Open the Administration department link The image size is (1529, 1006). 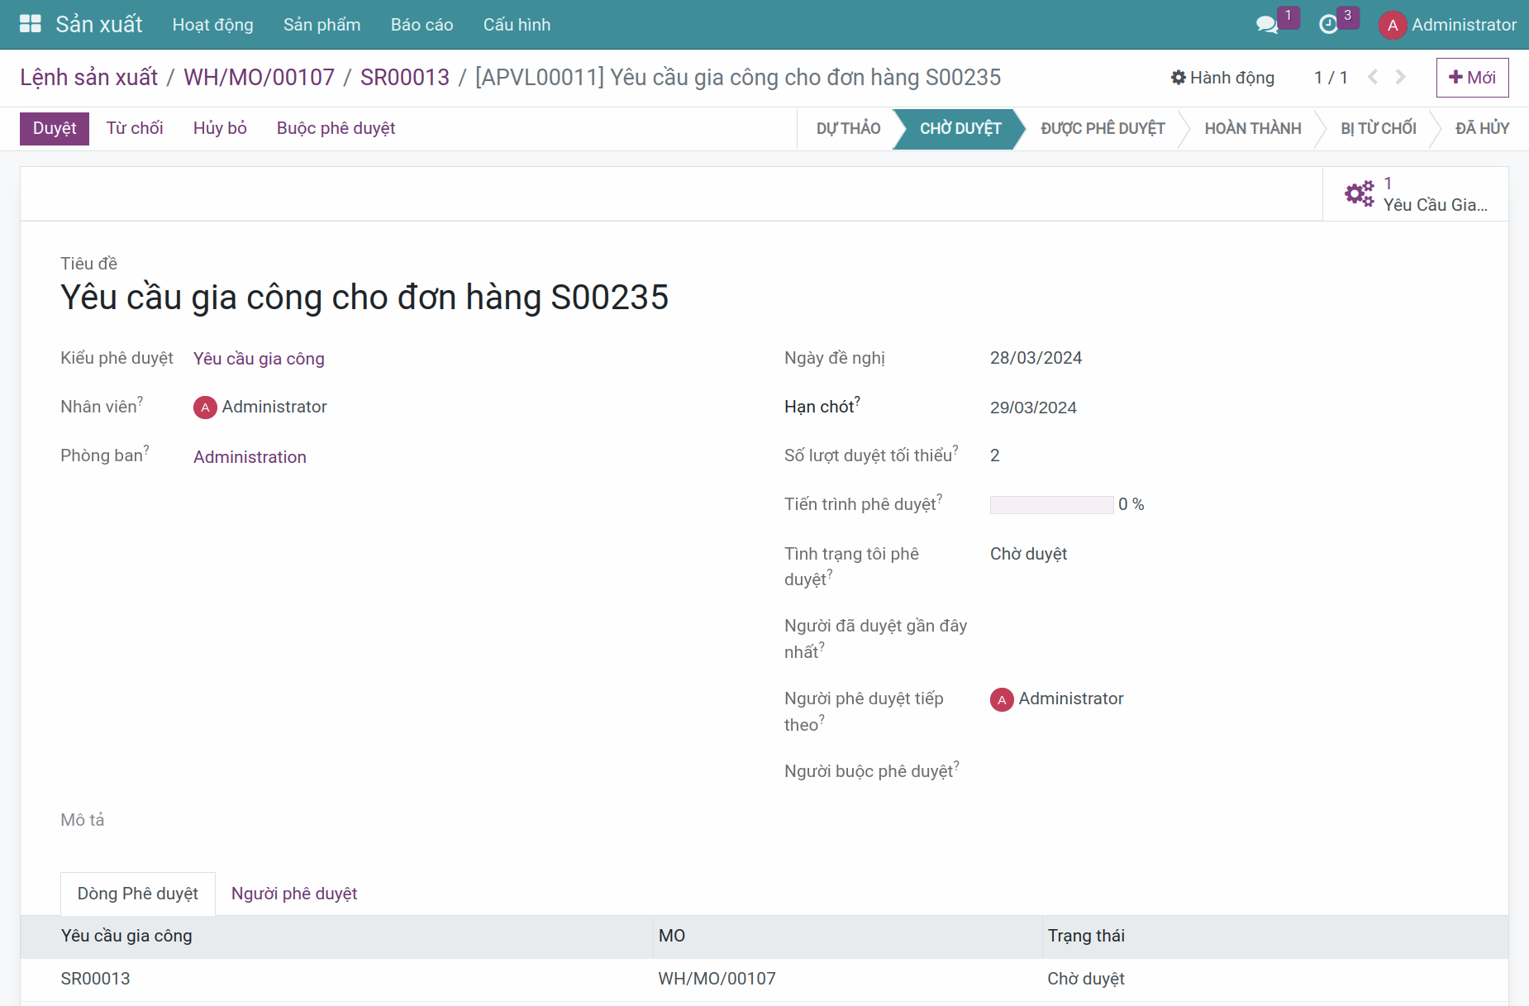(250, 457)
